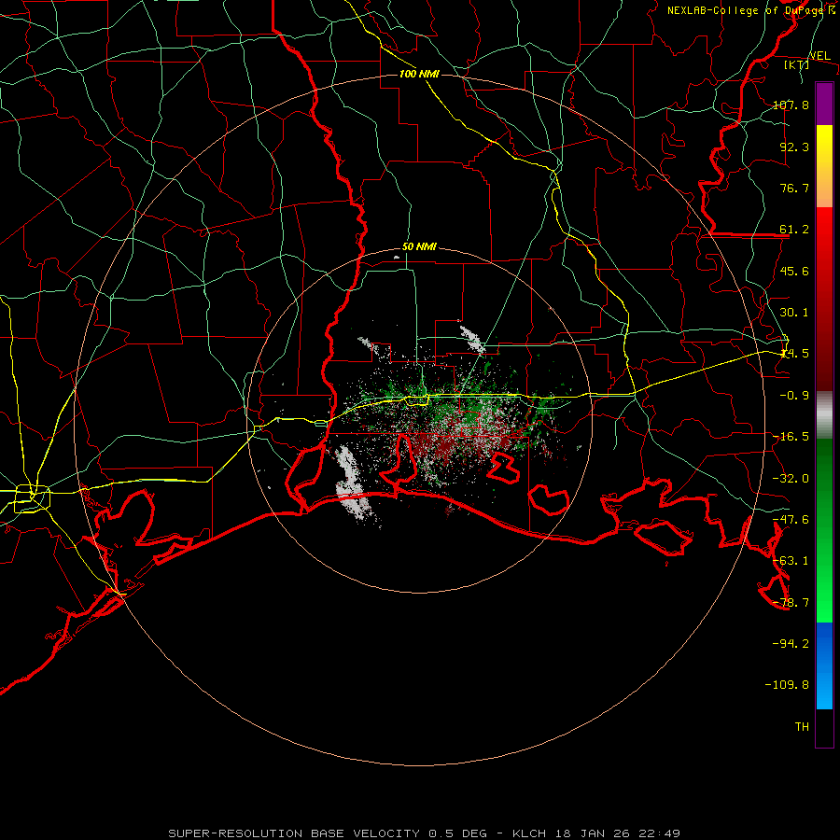Select the 45.6 velocity scale value
The image size is (840, 840).
794,271
